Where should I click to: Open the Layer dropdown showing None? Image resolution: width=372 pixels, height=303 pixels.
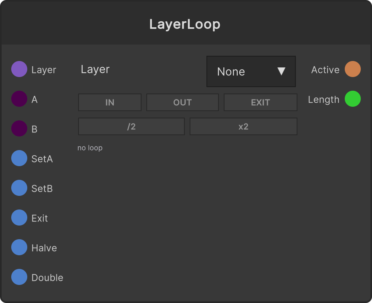pos(251,71)
